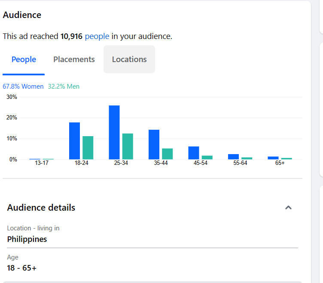Switch to the People tab
323x283 pixels.
coord(24,60)
